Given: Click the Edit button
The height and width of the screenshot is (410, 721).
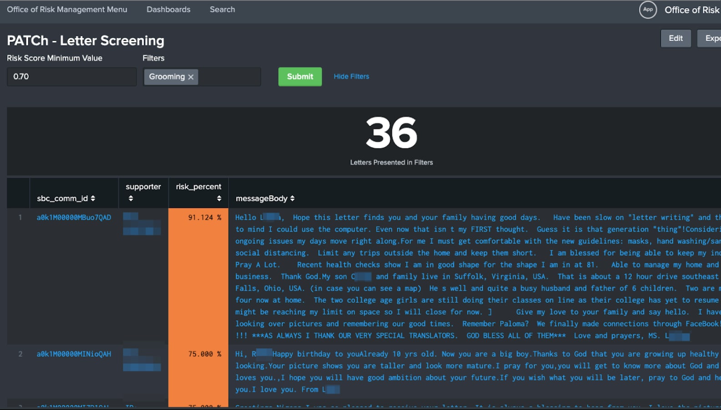Looking at the screenshot, I should click(675, 38).
